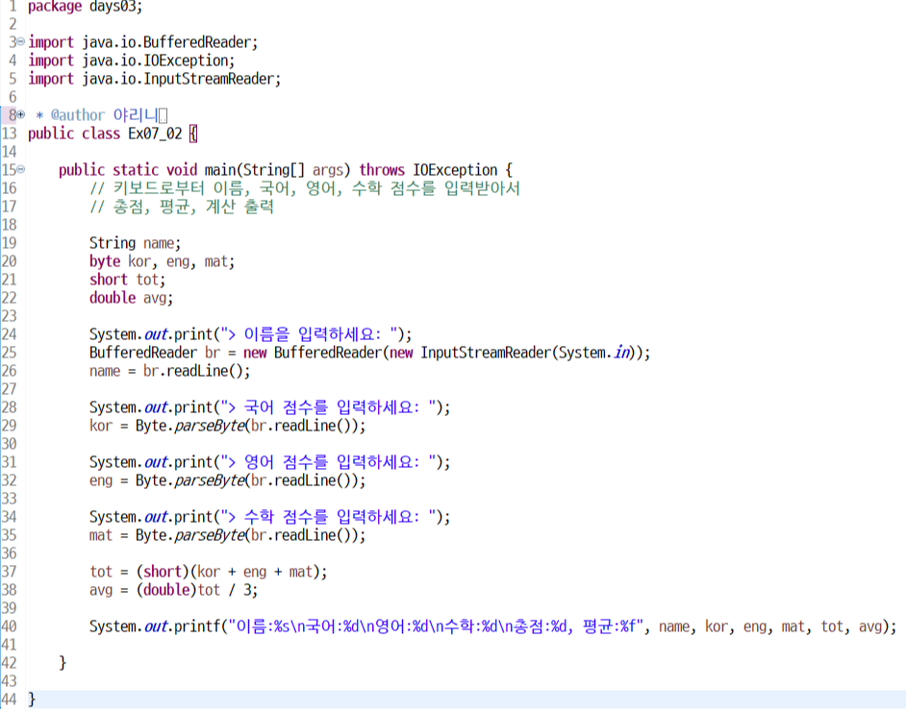The height and width of the screenshot is (711, 906).
Task: Click 'InputStreamReader(System.in)' on line 25
Action: click(x=528, y=353)
